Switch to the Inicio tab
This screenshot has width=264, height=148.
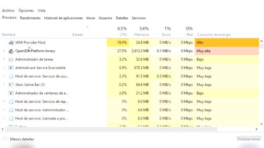tap(91, 18)
